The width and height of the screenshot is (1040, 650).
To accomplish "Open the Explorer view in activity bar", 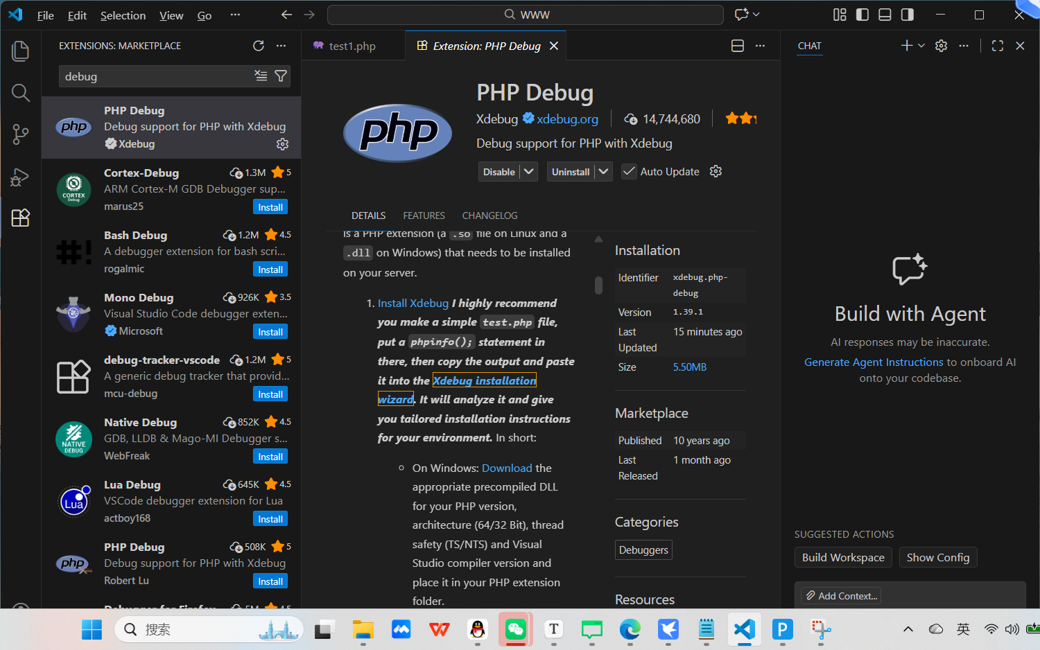I will click(21, 51).
